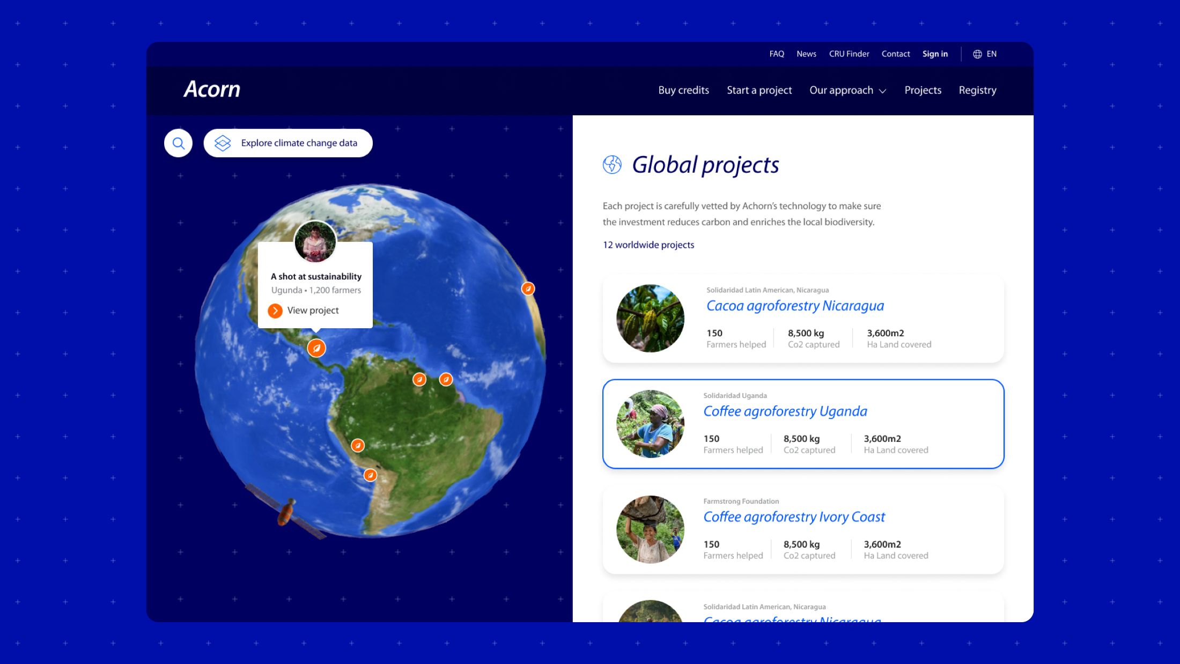Expand the Our approach chevron
The image size is (1180, 664).
(882, 91)
